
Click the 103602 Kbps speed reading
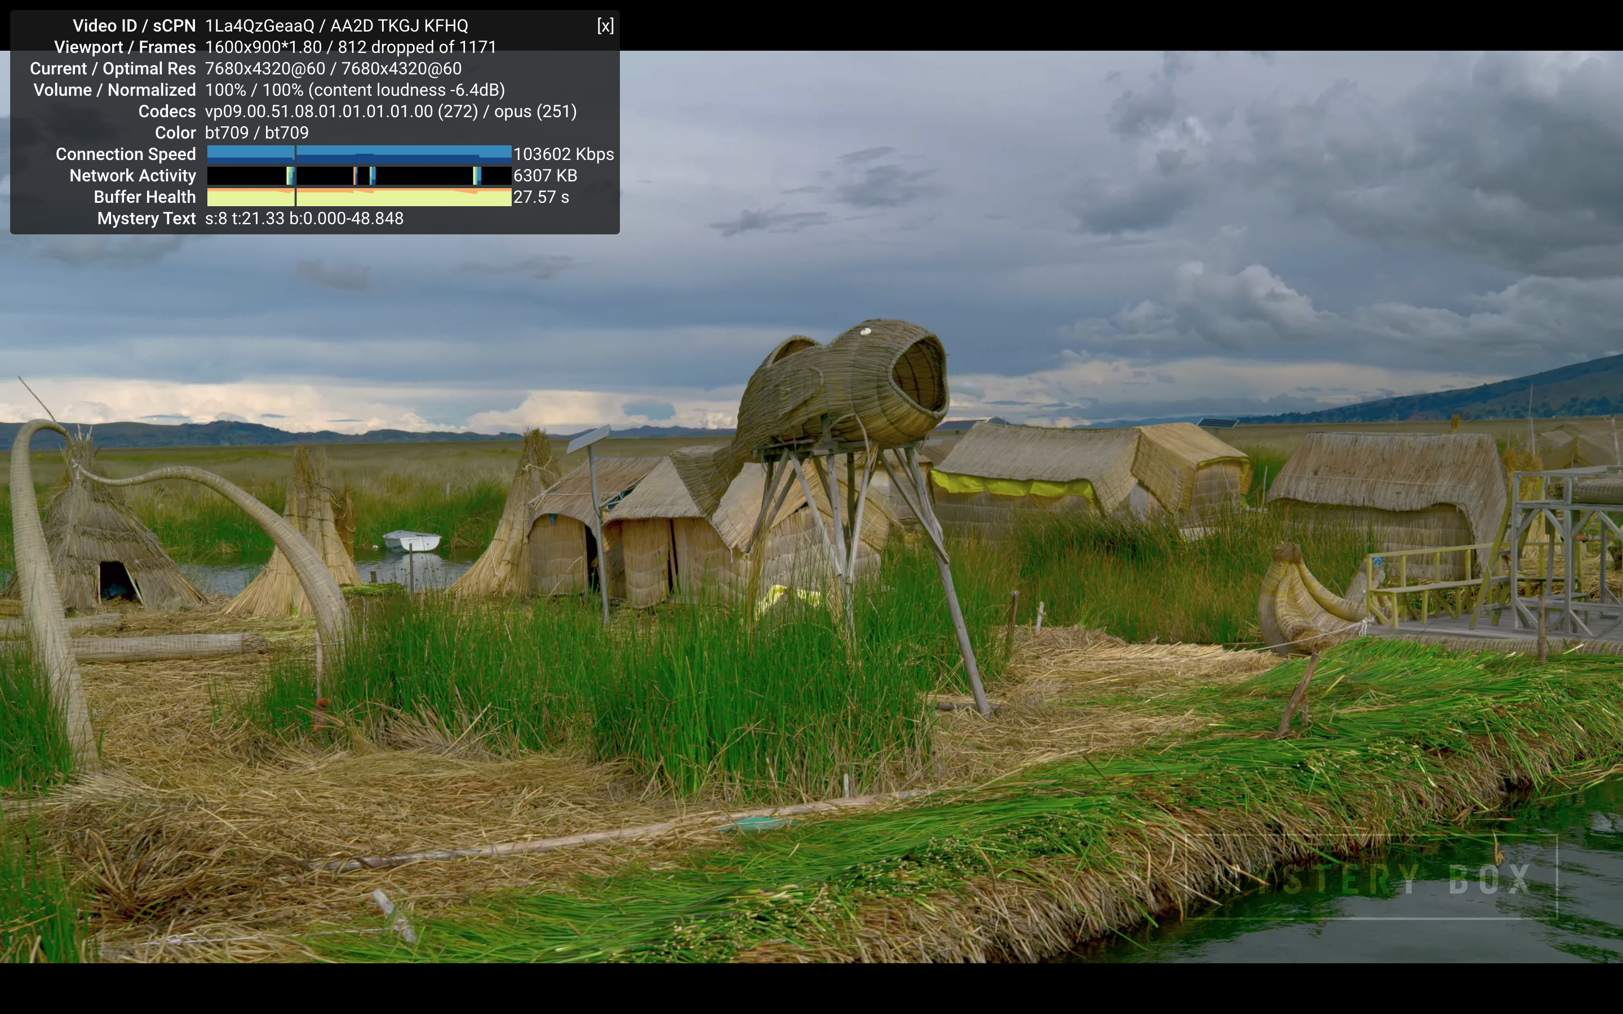pyautogui.click(x=564, y=154)
